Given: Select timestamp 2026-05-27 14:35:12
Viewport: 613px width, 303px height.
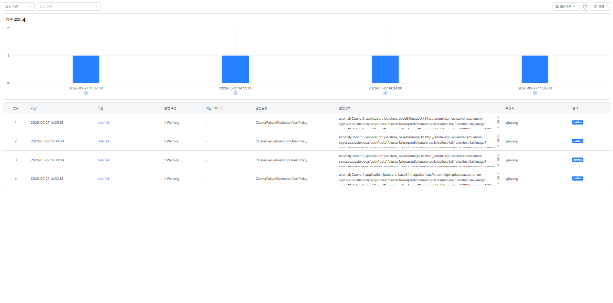Looking at the screenshot, I should 47,123.
